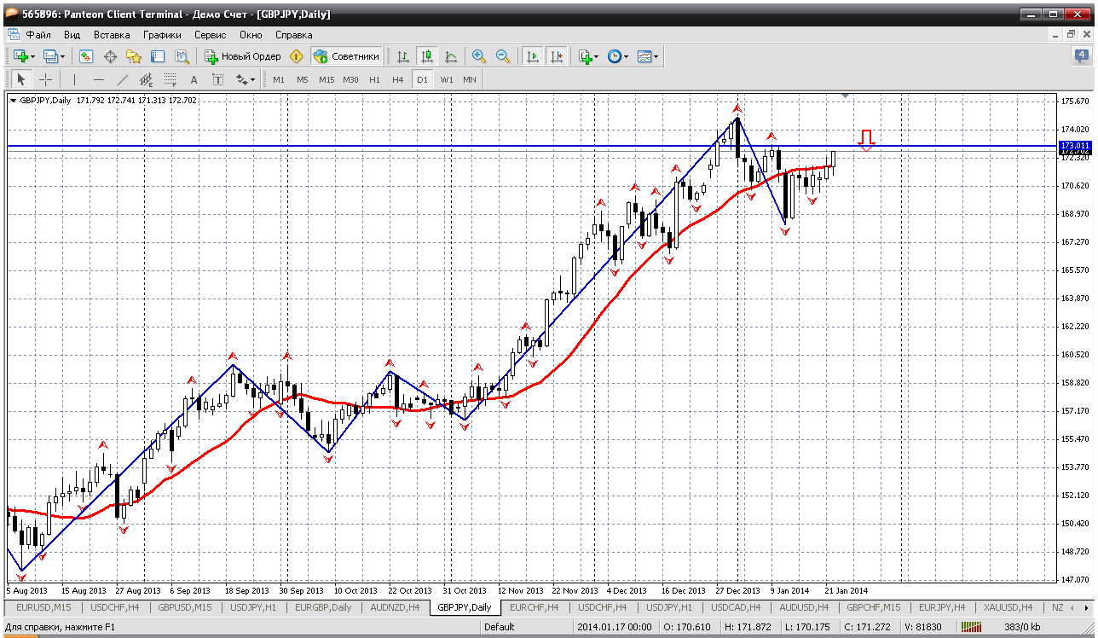Open the periodicity clock dropdown
The width and height of the screenshot is (1098, 638).
click(x=617, y=56)
